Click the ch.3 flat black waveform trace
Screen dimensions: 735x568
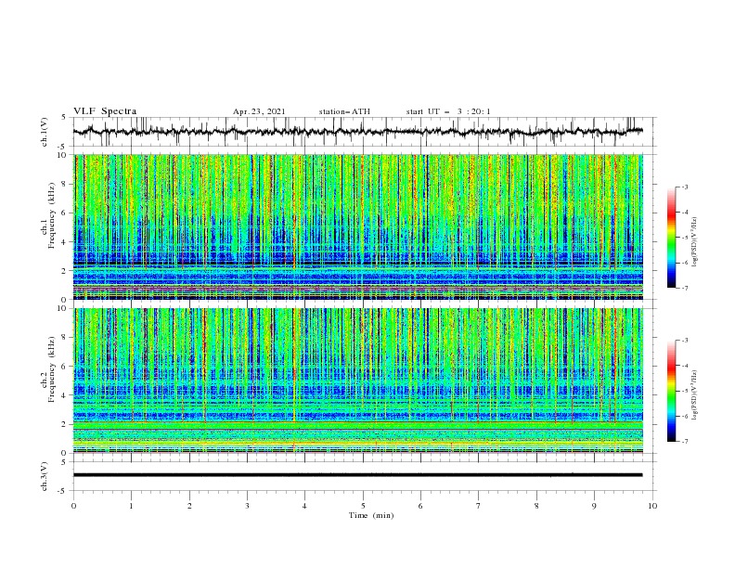[357, 475]
